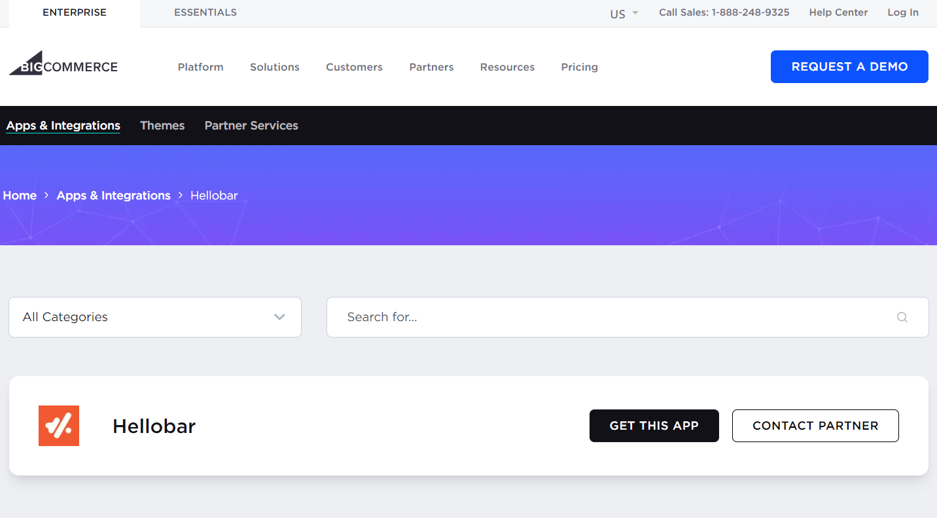Open the Platform menu

[200, 67]
